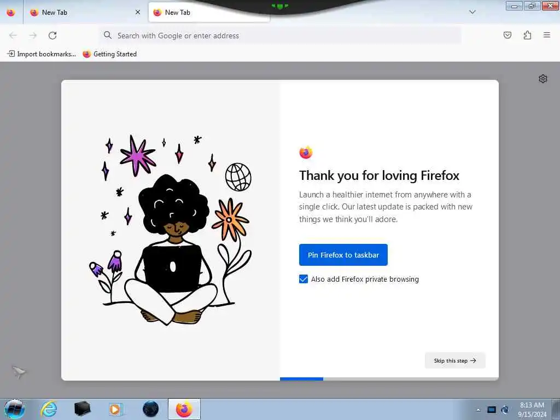The image size is (560, 420).
Task: Click the Firefox logo above the heading
Action: (306, 153)
